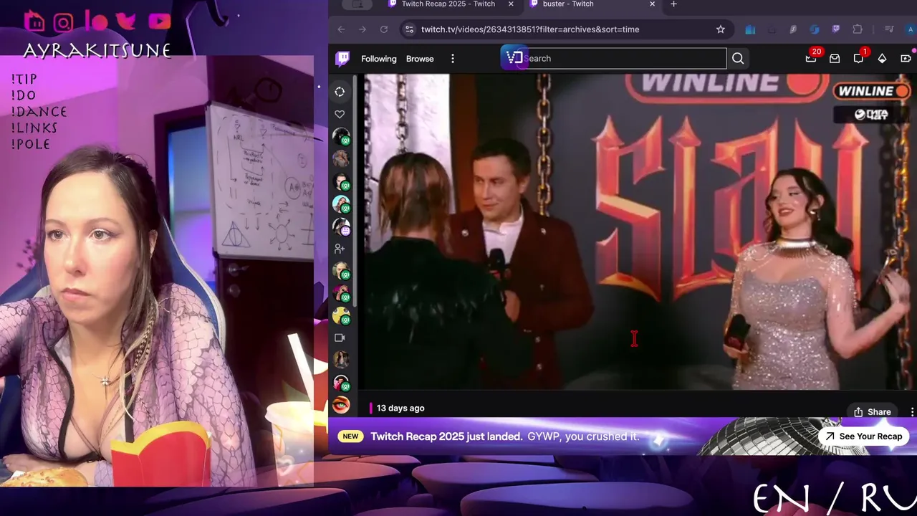Click the blue books extension icon

coord(750,29)
